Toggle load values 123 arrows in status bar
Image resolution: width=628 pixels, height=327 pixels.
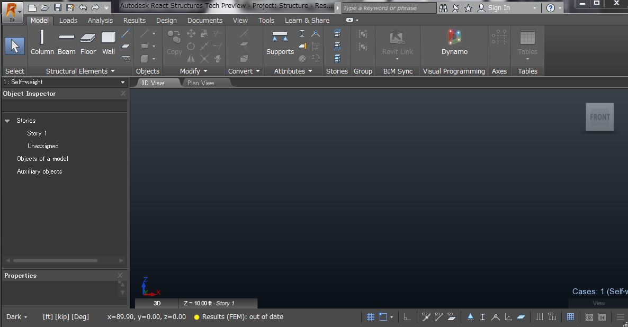click(552, 317)
